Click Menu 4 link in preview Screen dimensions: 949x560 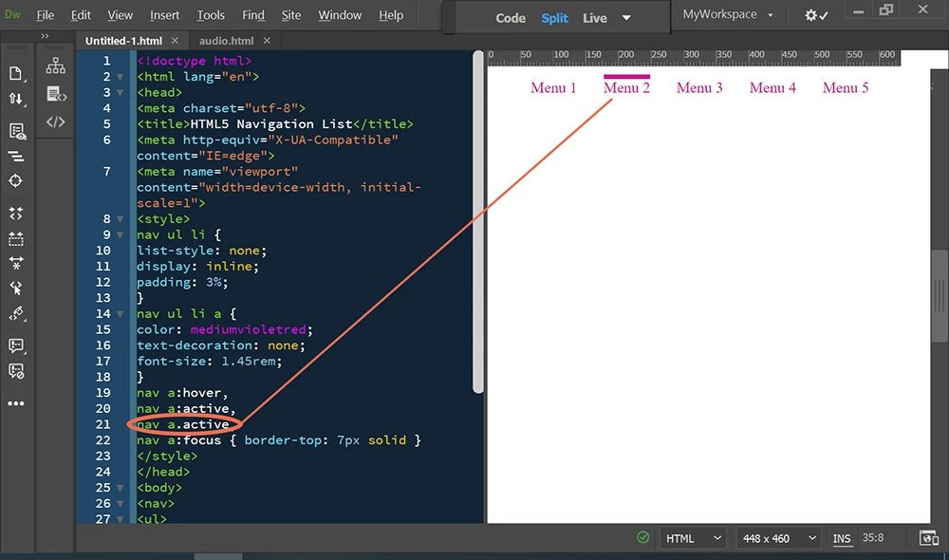[x=772, y=87]
